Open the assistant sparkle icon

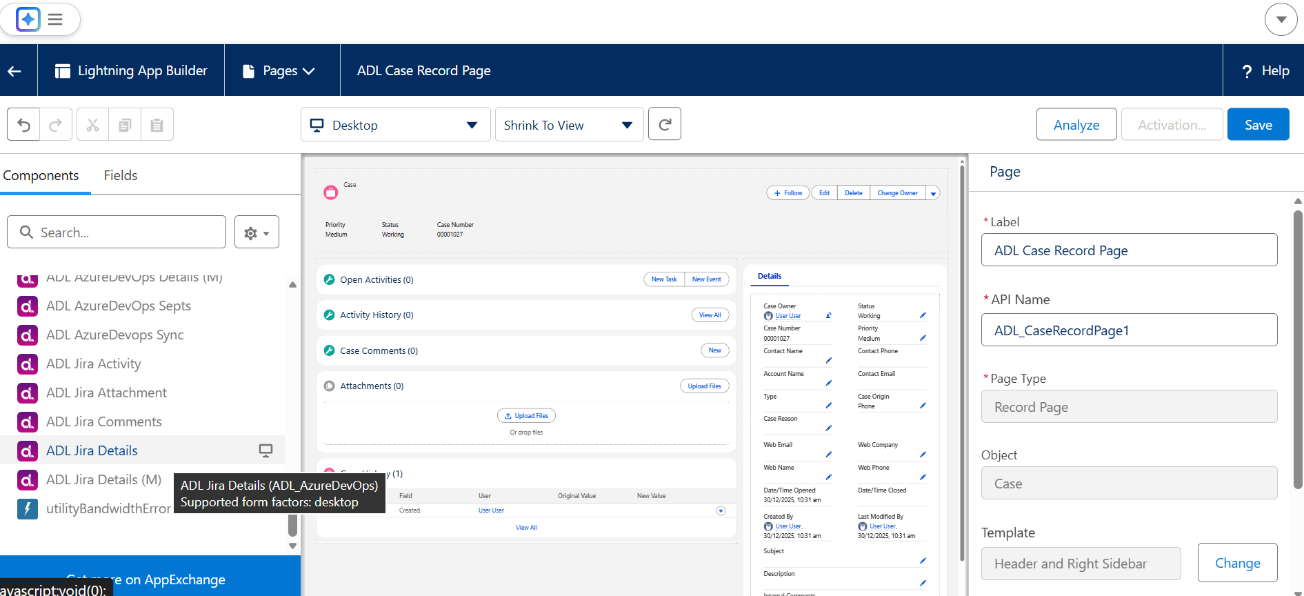pyautogui.click(x=28, y=19)
